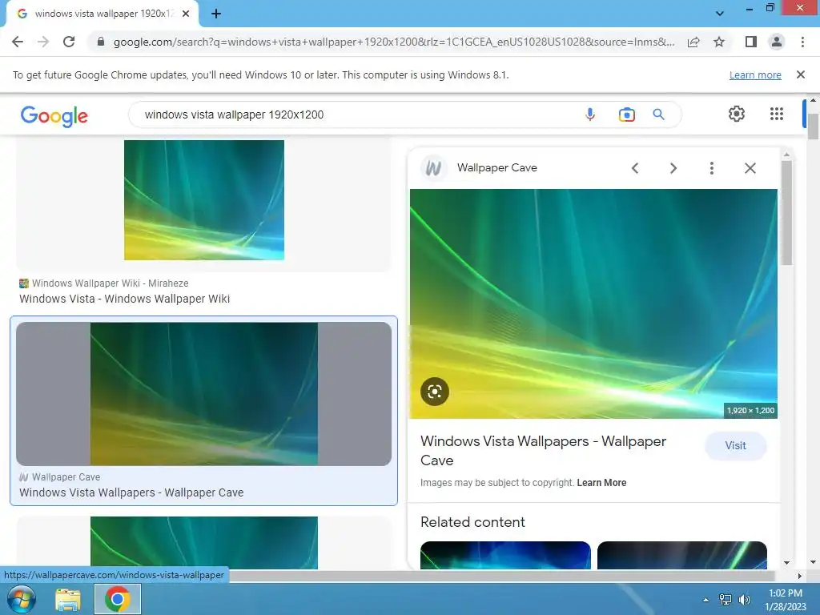Open the network tray icon
The height and width of the screenshot is (615, 820).
coord(725,600)
